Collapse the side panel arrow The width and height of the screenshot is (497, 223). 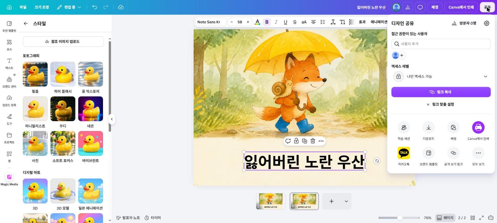pos(112,119)
